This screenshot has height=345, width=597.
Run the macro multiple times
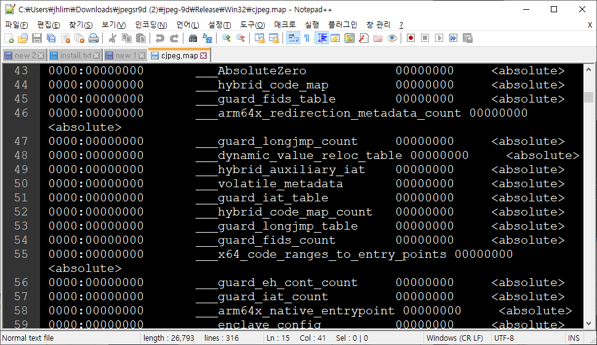[453, 39]
